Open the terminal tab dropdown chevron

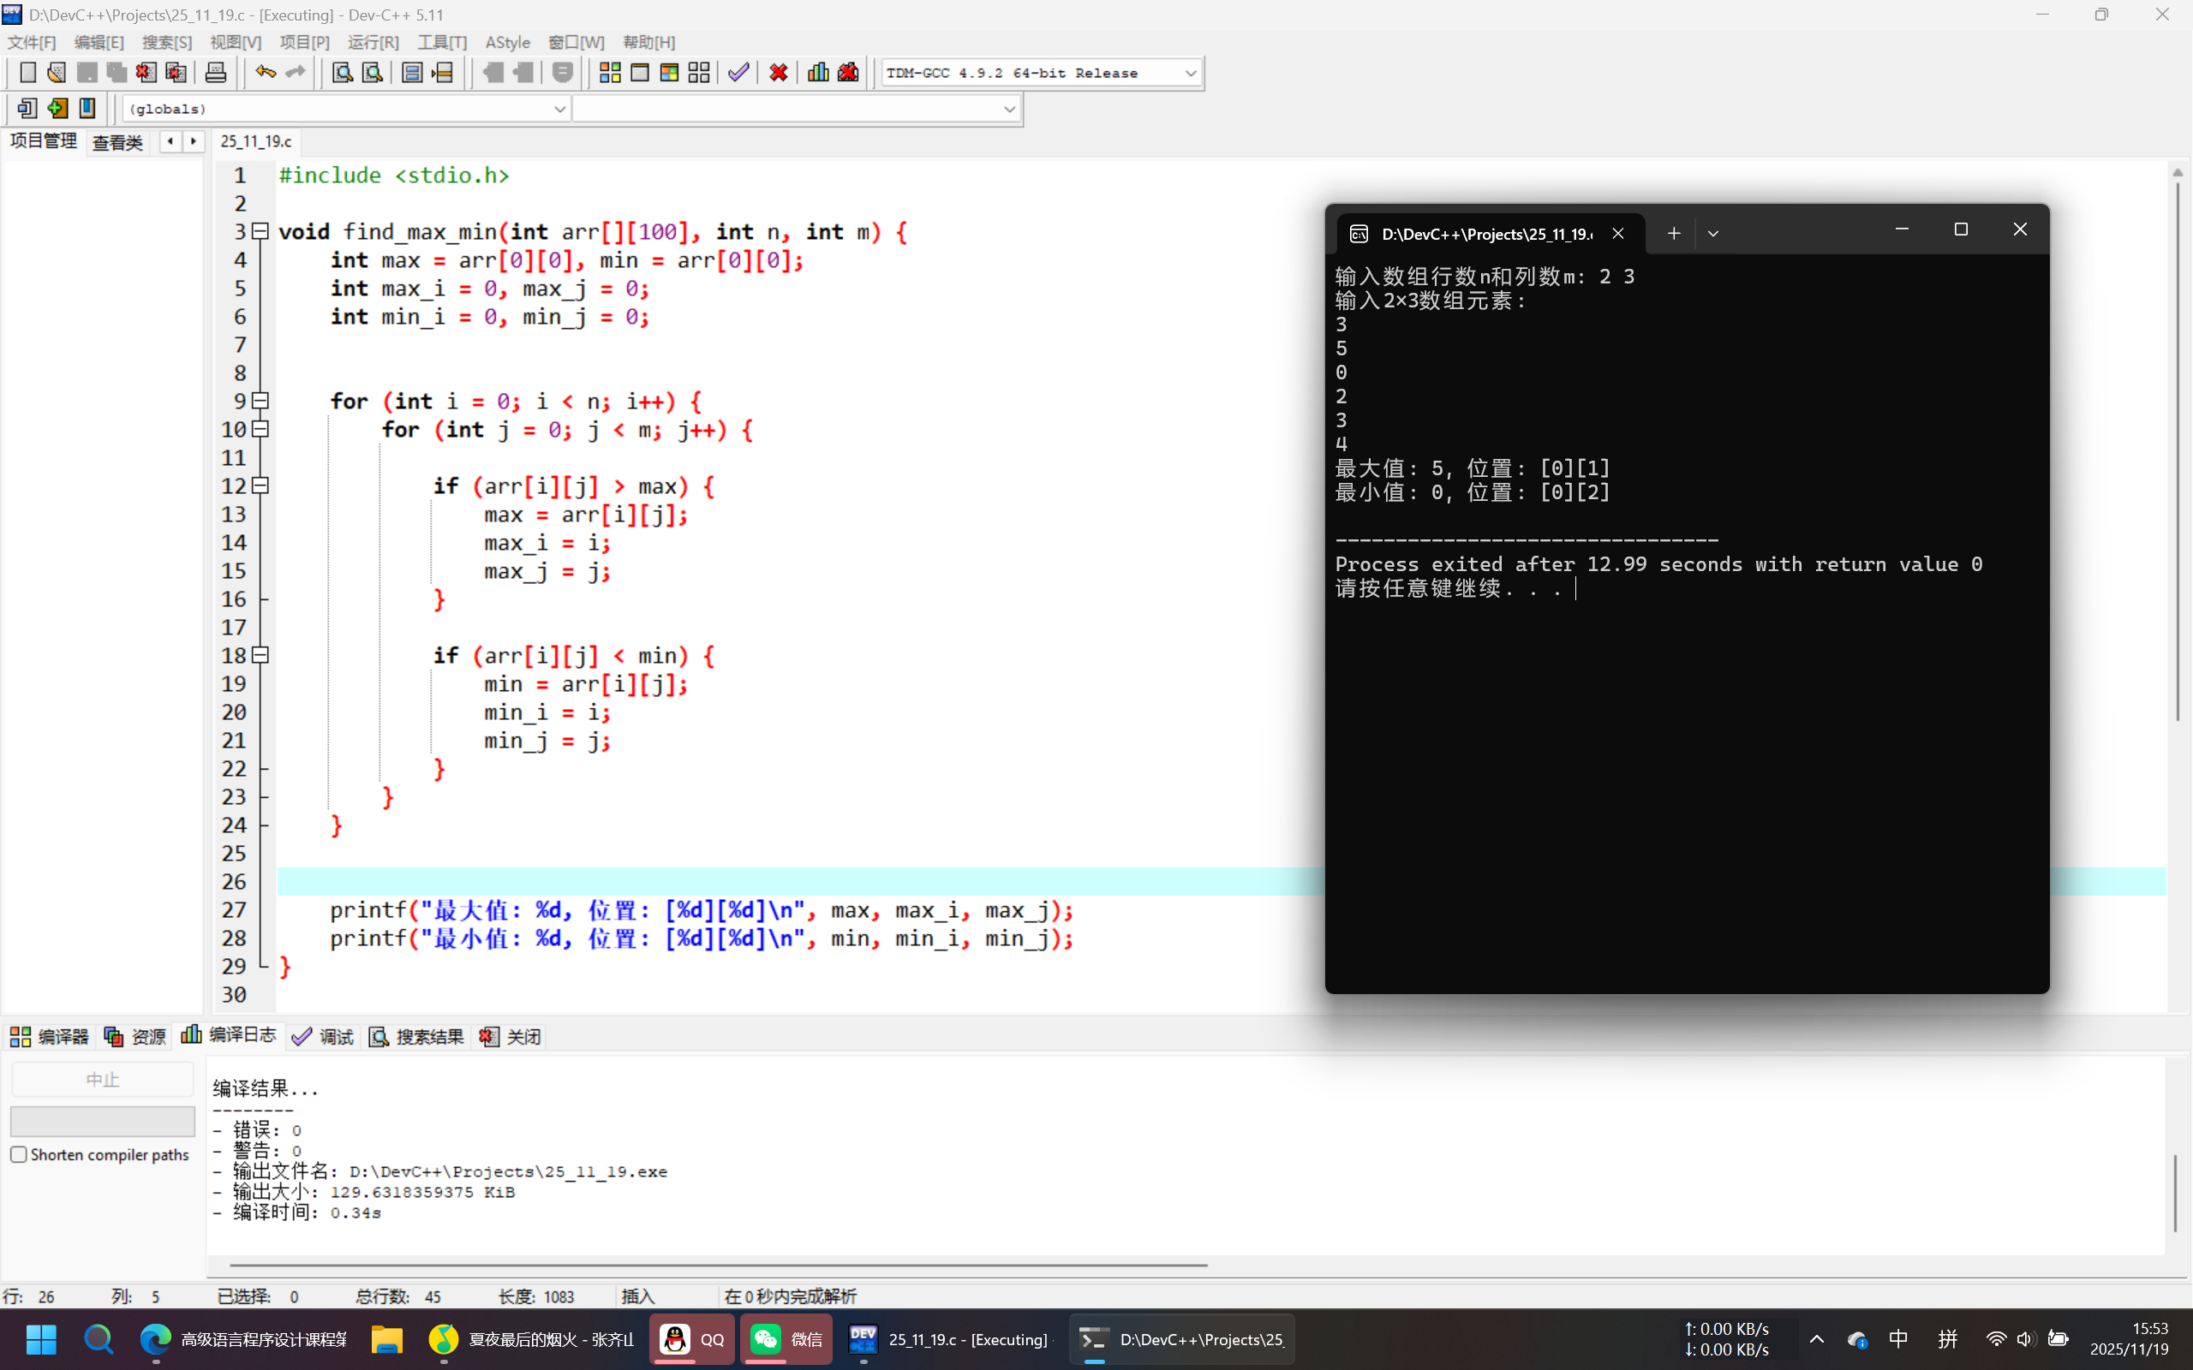pos(1712,234)
